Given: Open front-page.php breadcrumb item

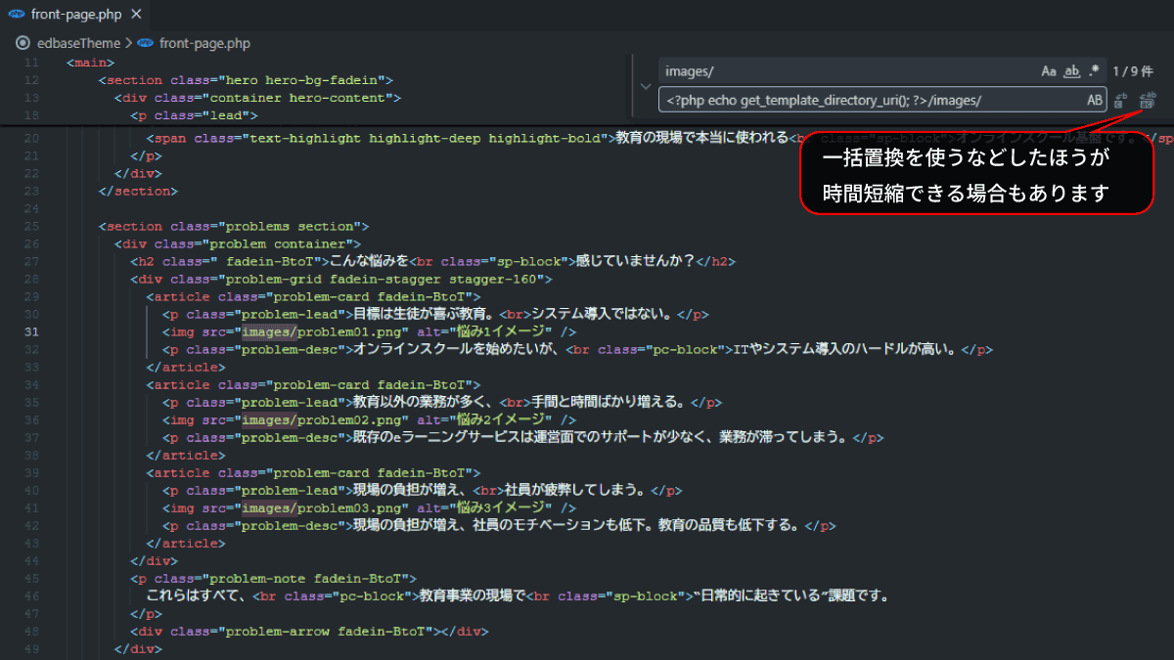Looking at the screenshot, I should point(204,43).
